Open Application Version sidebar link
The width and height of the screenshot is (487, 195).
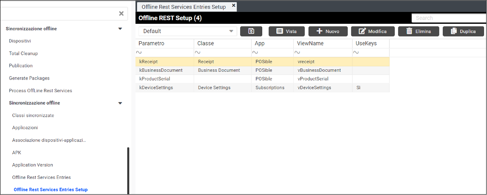pyautogui.click(x=33, y=165)
